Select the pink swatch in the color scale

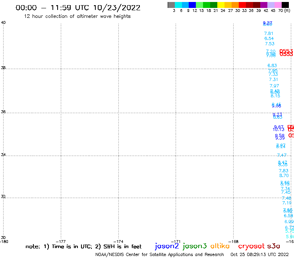click(278, 5)
